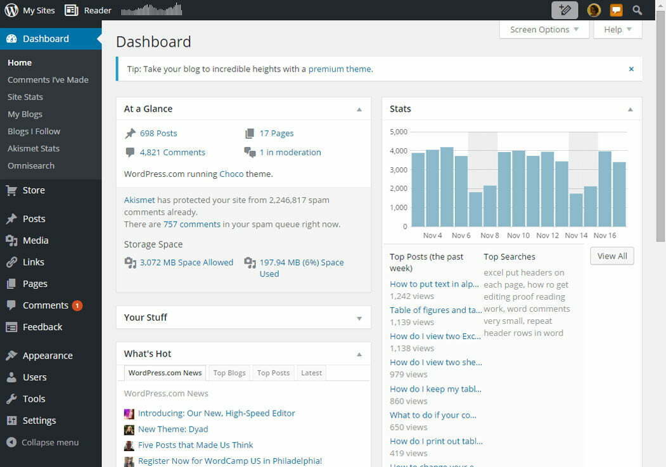Viewport: 666px width, 467px height.
Task: Click the thumbnail beside Five Posts that Made Us Think
Action: pos(129,445)
